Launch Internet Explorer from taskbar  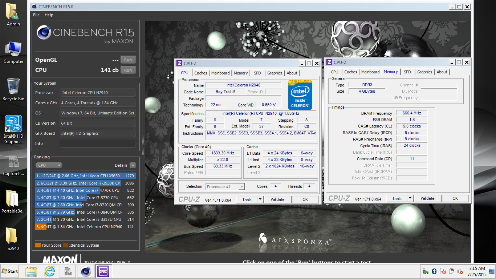(49, 271)
